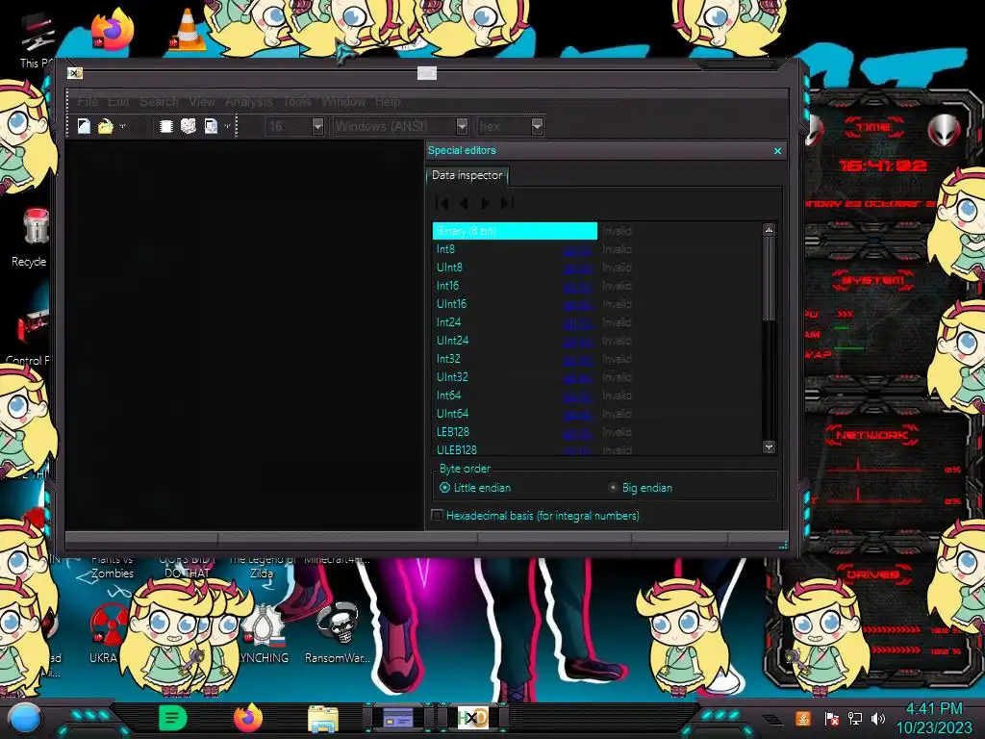Screen dimensions: 985x739
Task: Select the UInt8 row
Action: tap(596, 268)
